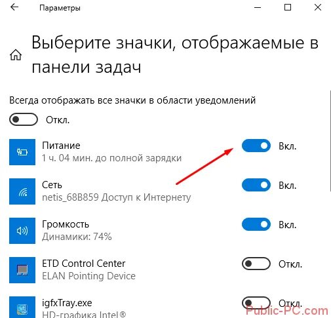
Task: Click the ETD Control Center label
Action: [x=83, y=264]
